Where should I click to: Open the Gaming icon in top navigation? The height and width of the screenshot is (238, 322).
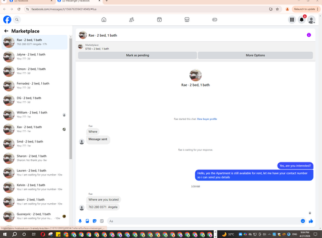(214, 20)
